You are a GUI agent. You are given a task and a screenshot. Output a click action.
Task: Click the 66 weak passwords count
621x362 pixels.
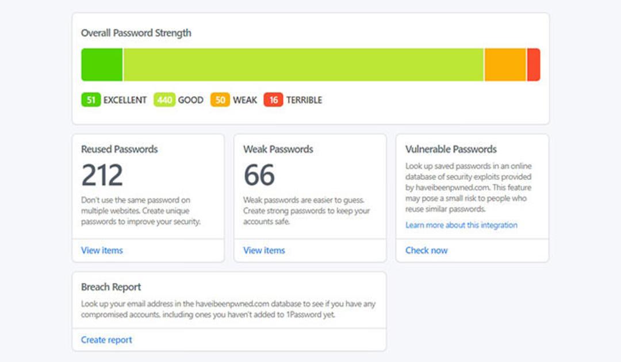coord(259,175)
